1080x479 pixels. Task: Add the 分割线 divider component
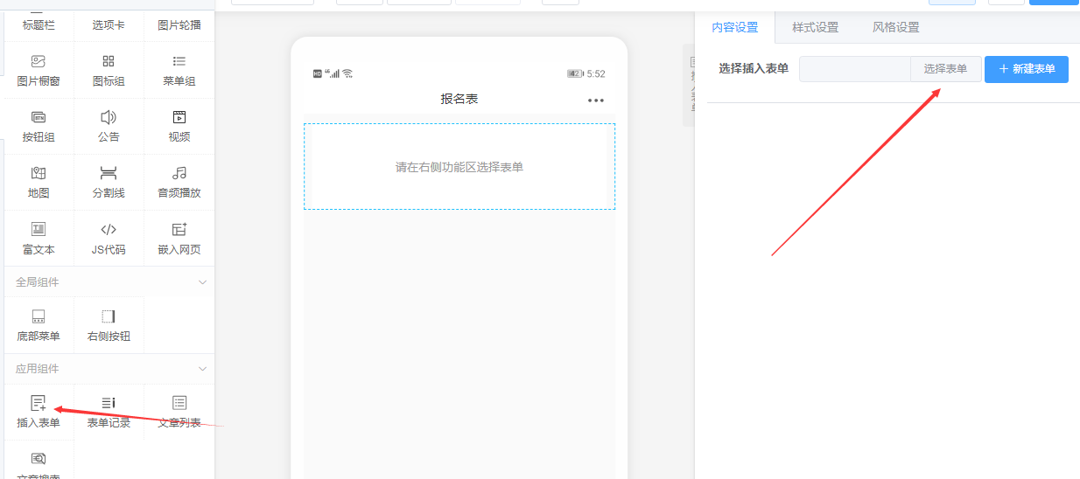(109, 182)
